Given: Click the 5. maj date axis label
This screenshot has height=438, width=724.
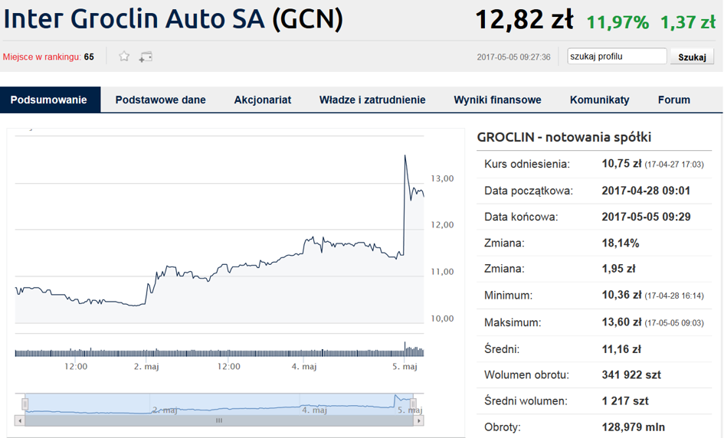Looking at the screenshot, I should (x=405, y=367).
